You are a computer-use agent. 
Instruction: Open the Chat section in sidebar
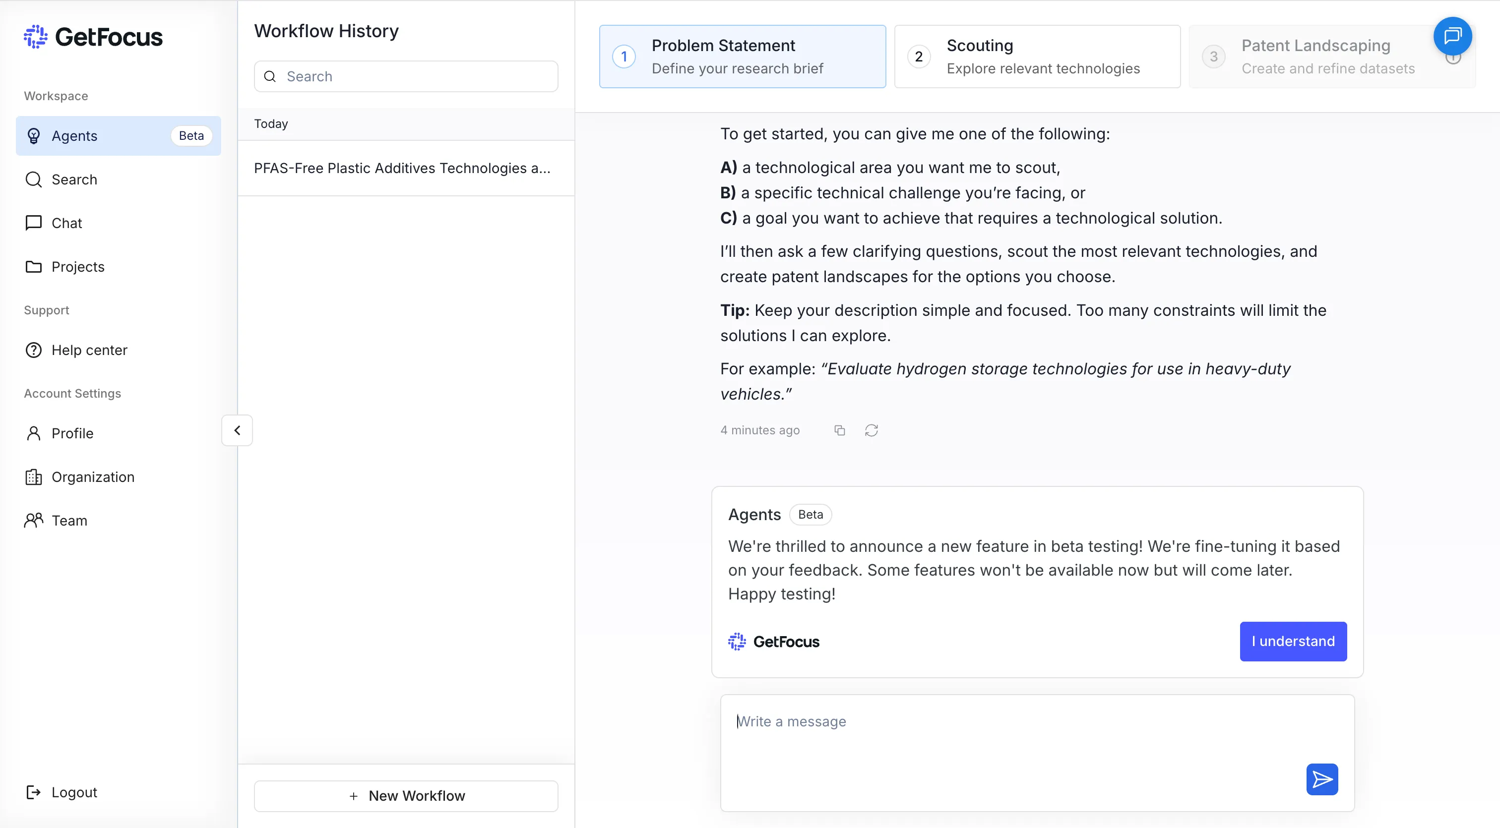[118, 223]
